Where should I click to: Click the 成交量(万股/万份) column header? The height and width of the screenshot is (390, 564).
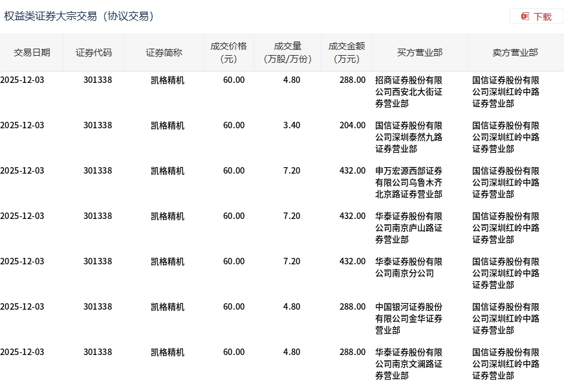(x=287, y=52)
